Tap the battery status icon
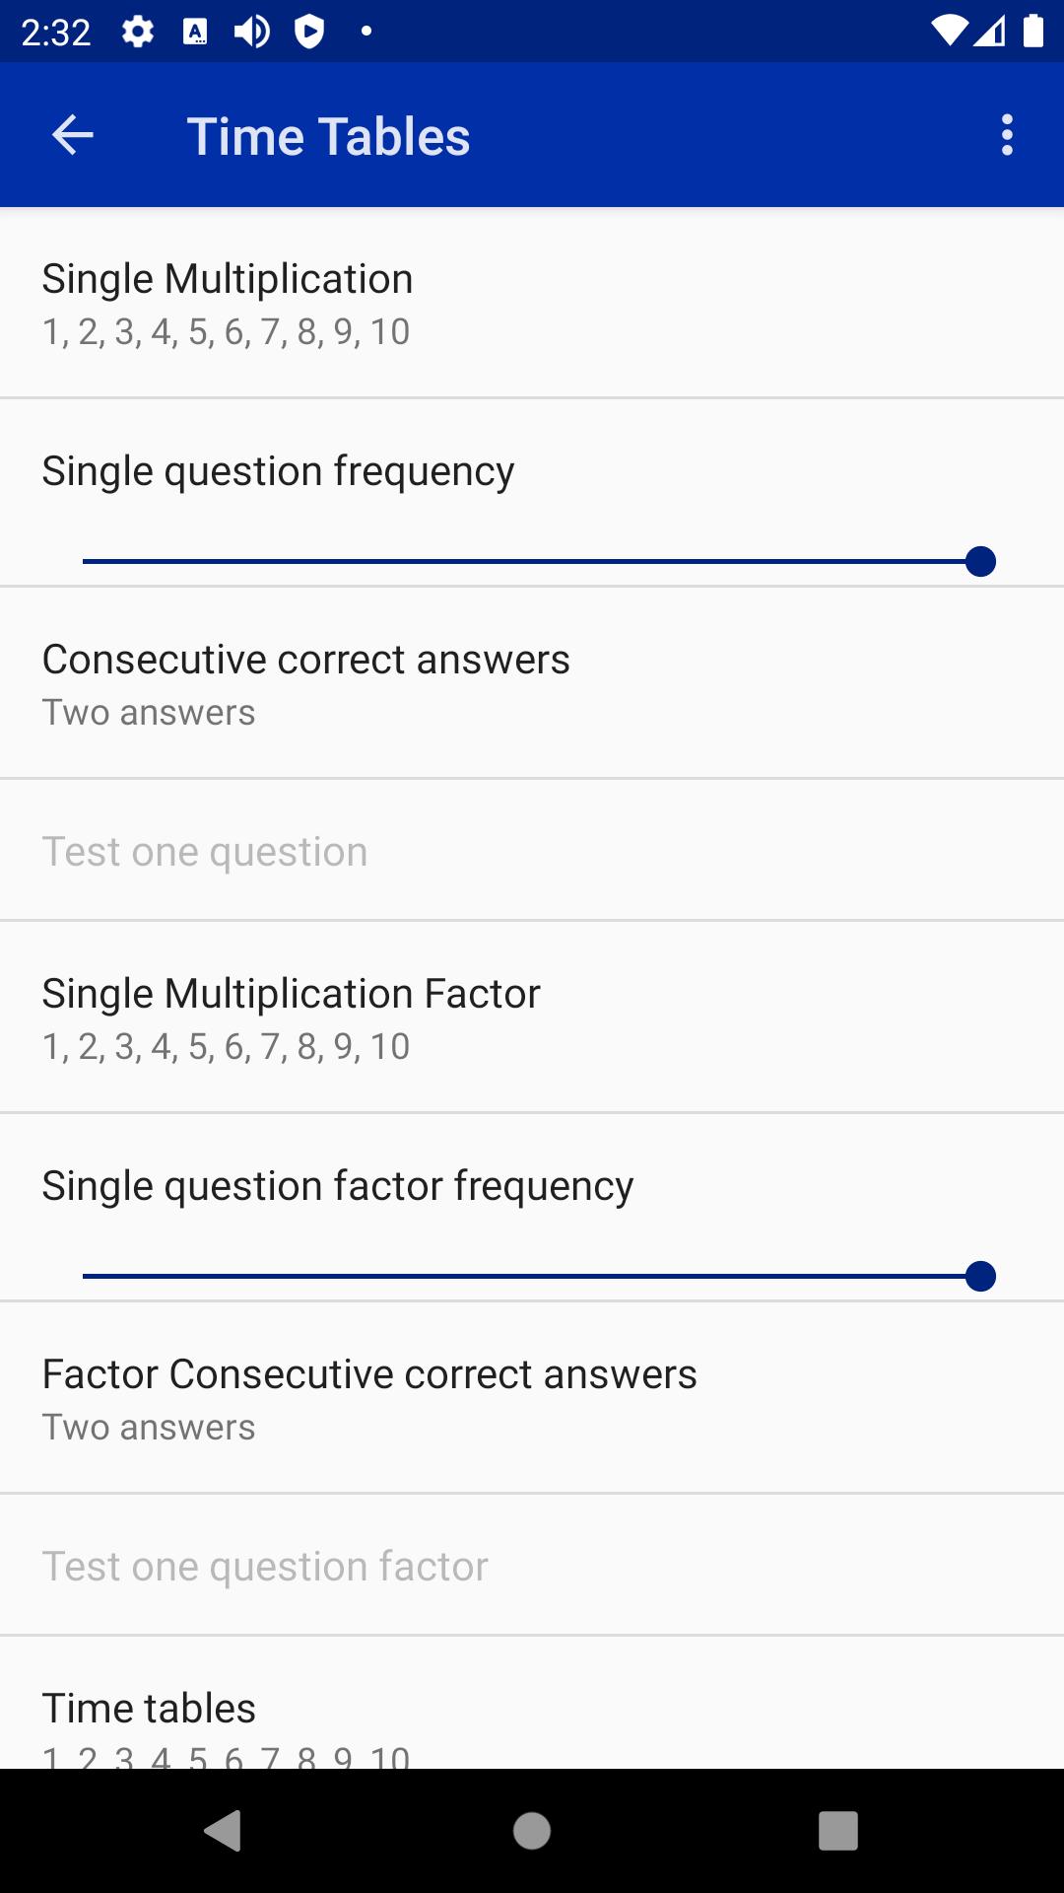The image size is (1064, 1893). point(1032,31)
